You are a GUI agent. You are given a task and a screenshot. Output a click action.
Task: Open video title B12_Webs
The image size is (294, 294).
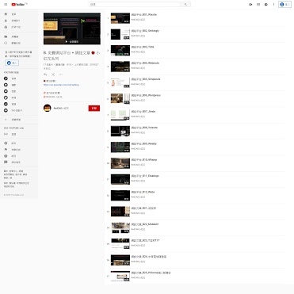tap(143, 192)
